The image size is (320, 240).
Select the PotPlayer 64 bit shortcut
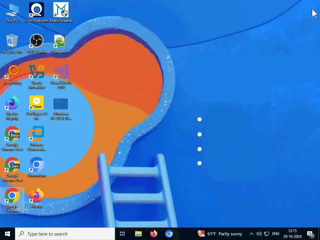click(x=36, y=108)
